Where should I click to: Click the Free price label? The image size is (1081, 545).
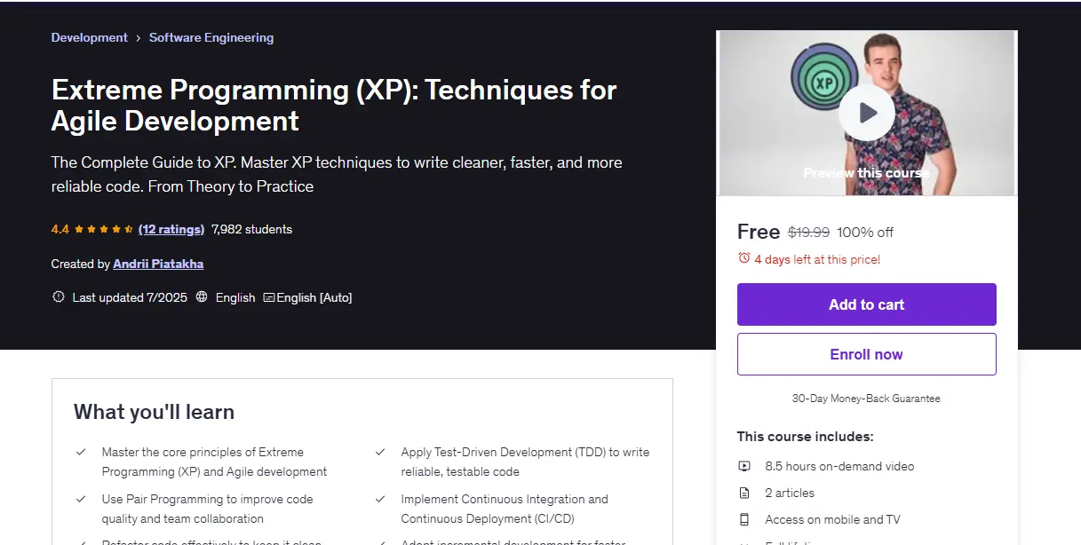coord(759,232)
